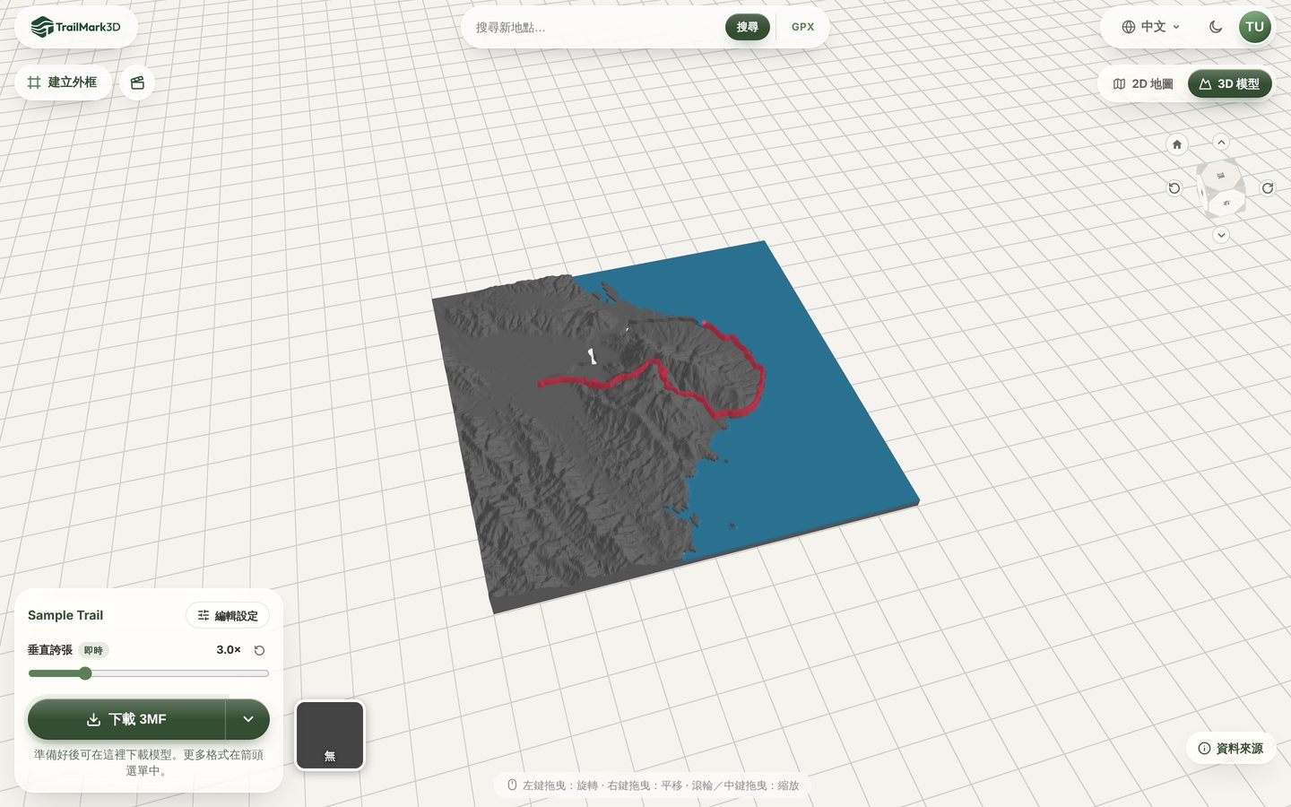Open the TU user avatar menu

point(1254,27)
